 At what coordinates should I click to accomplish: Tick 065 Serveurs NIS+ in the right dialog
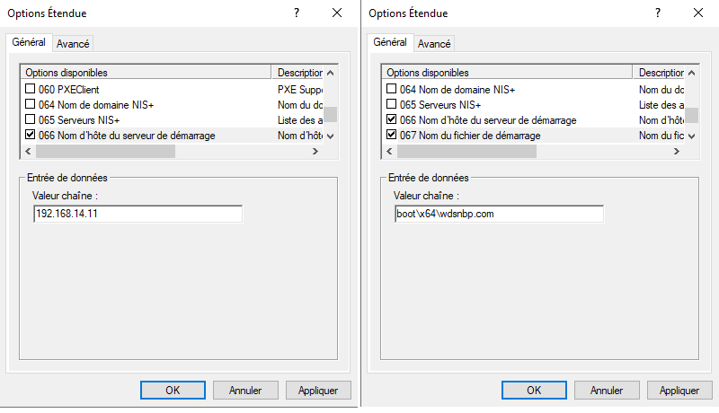pyautogui.click(x=391, y=105)
